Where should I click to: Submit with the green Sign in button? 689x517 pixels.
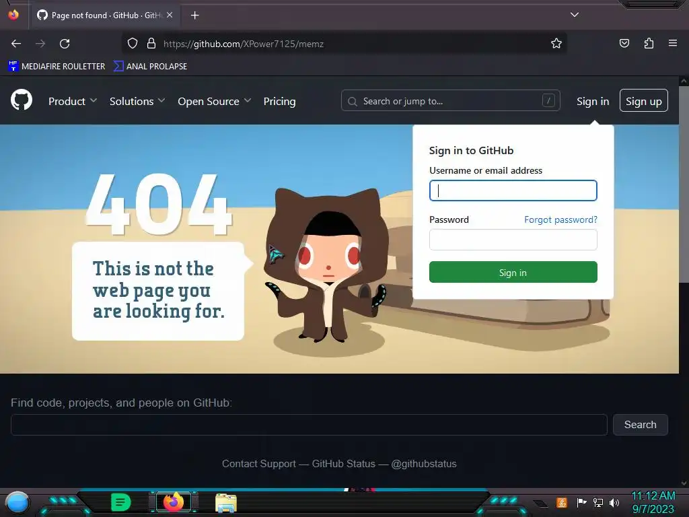513,272
